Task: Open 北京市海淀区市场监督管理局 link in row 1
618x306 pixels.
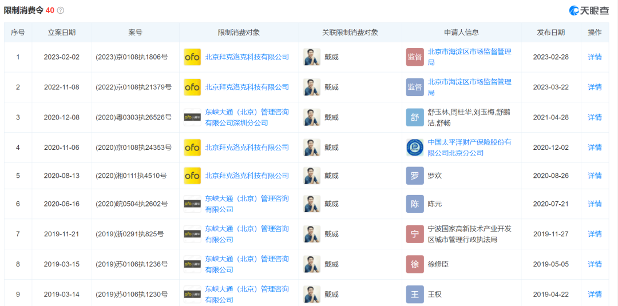Action: pyautogui.click(x=470, y=57)
